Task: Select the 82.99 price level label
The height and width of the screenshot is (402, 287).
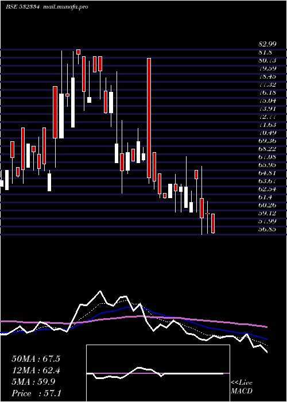Action: (x=267, y=44)
